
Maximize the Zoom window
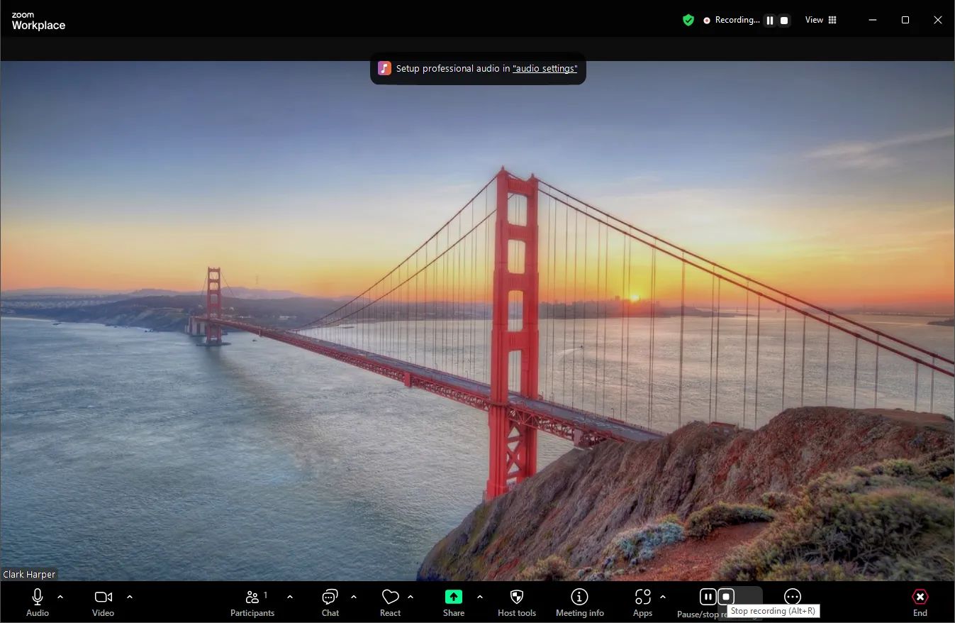click(905, 20)
